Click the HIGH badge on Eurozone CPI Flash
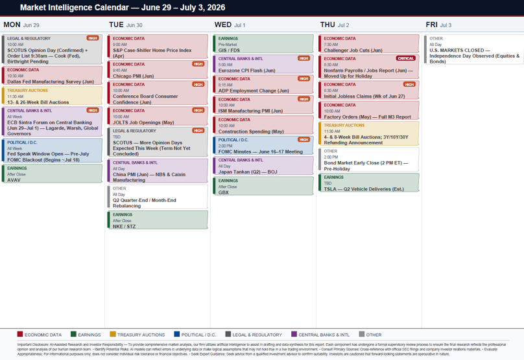524x360 pixels. (304, 58)
